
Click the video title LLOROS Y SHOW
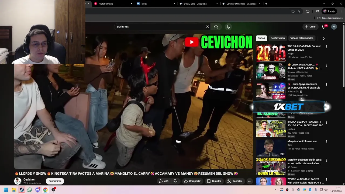pyautogui.click(x=126, y=174)
